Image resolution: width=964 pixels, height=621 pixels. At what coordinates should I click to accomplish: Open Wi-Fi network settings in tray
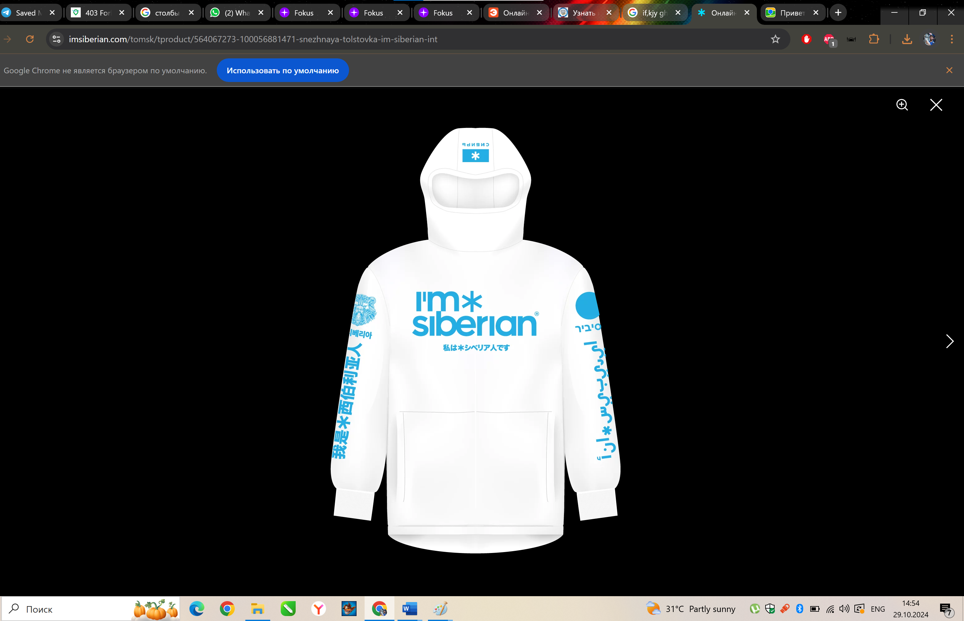(x=830, y=609)
